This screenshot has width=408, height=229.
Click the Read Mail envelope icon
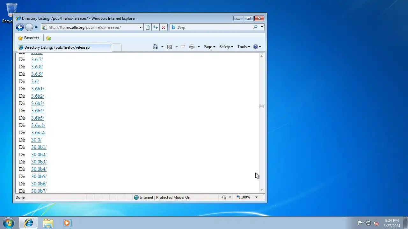tap(183, 47)
